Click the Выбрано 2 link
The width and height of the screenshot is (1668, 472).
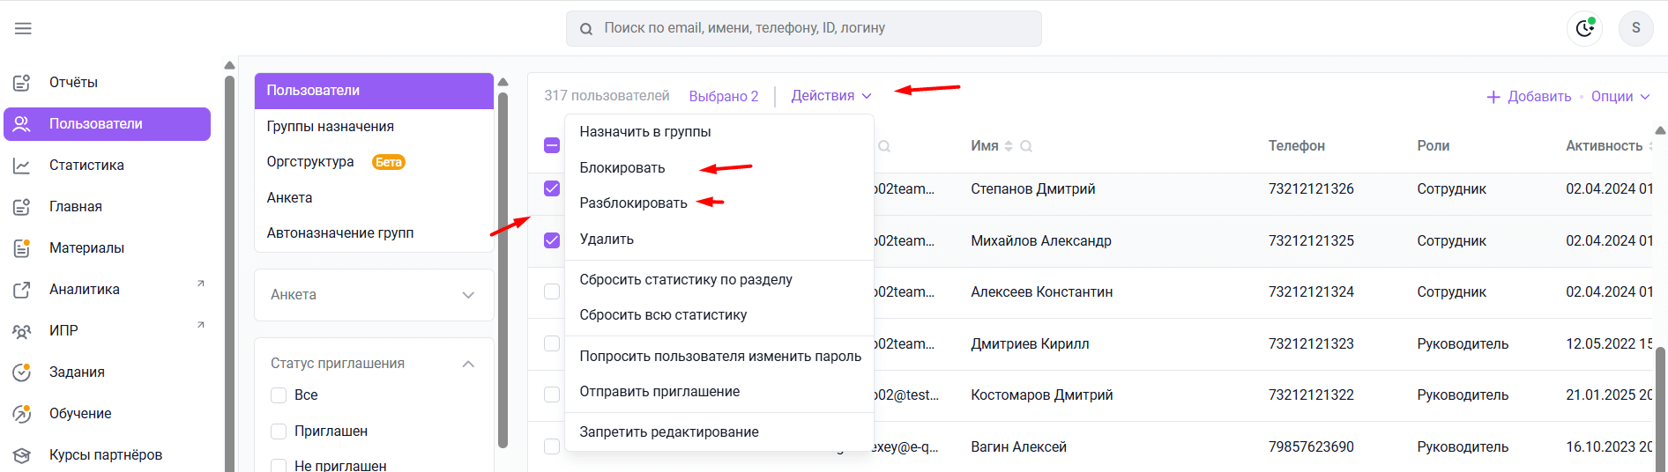723,97
